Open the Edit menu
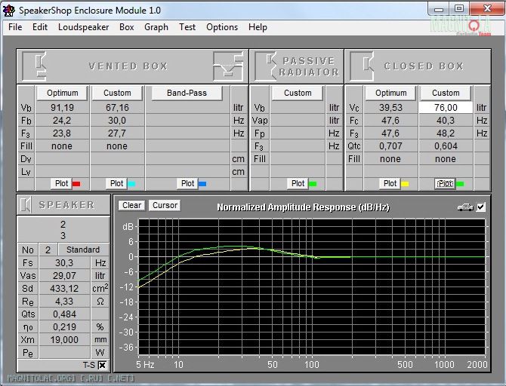This screenshot has width=506, height=386. click(x=40, y=27)
